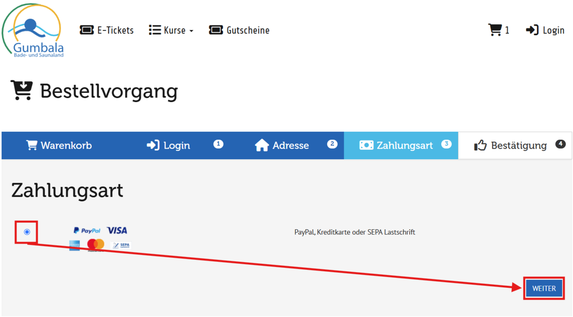Screen dimensions: 573x317
Task: Go to the Warenkorb step tab
Action: click(x=59, y=145)
